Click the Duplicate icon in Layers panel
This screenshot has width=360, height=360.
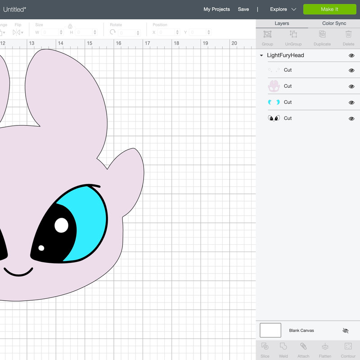[x=322, y=36]
